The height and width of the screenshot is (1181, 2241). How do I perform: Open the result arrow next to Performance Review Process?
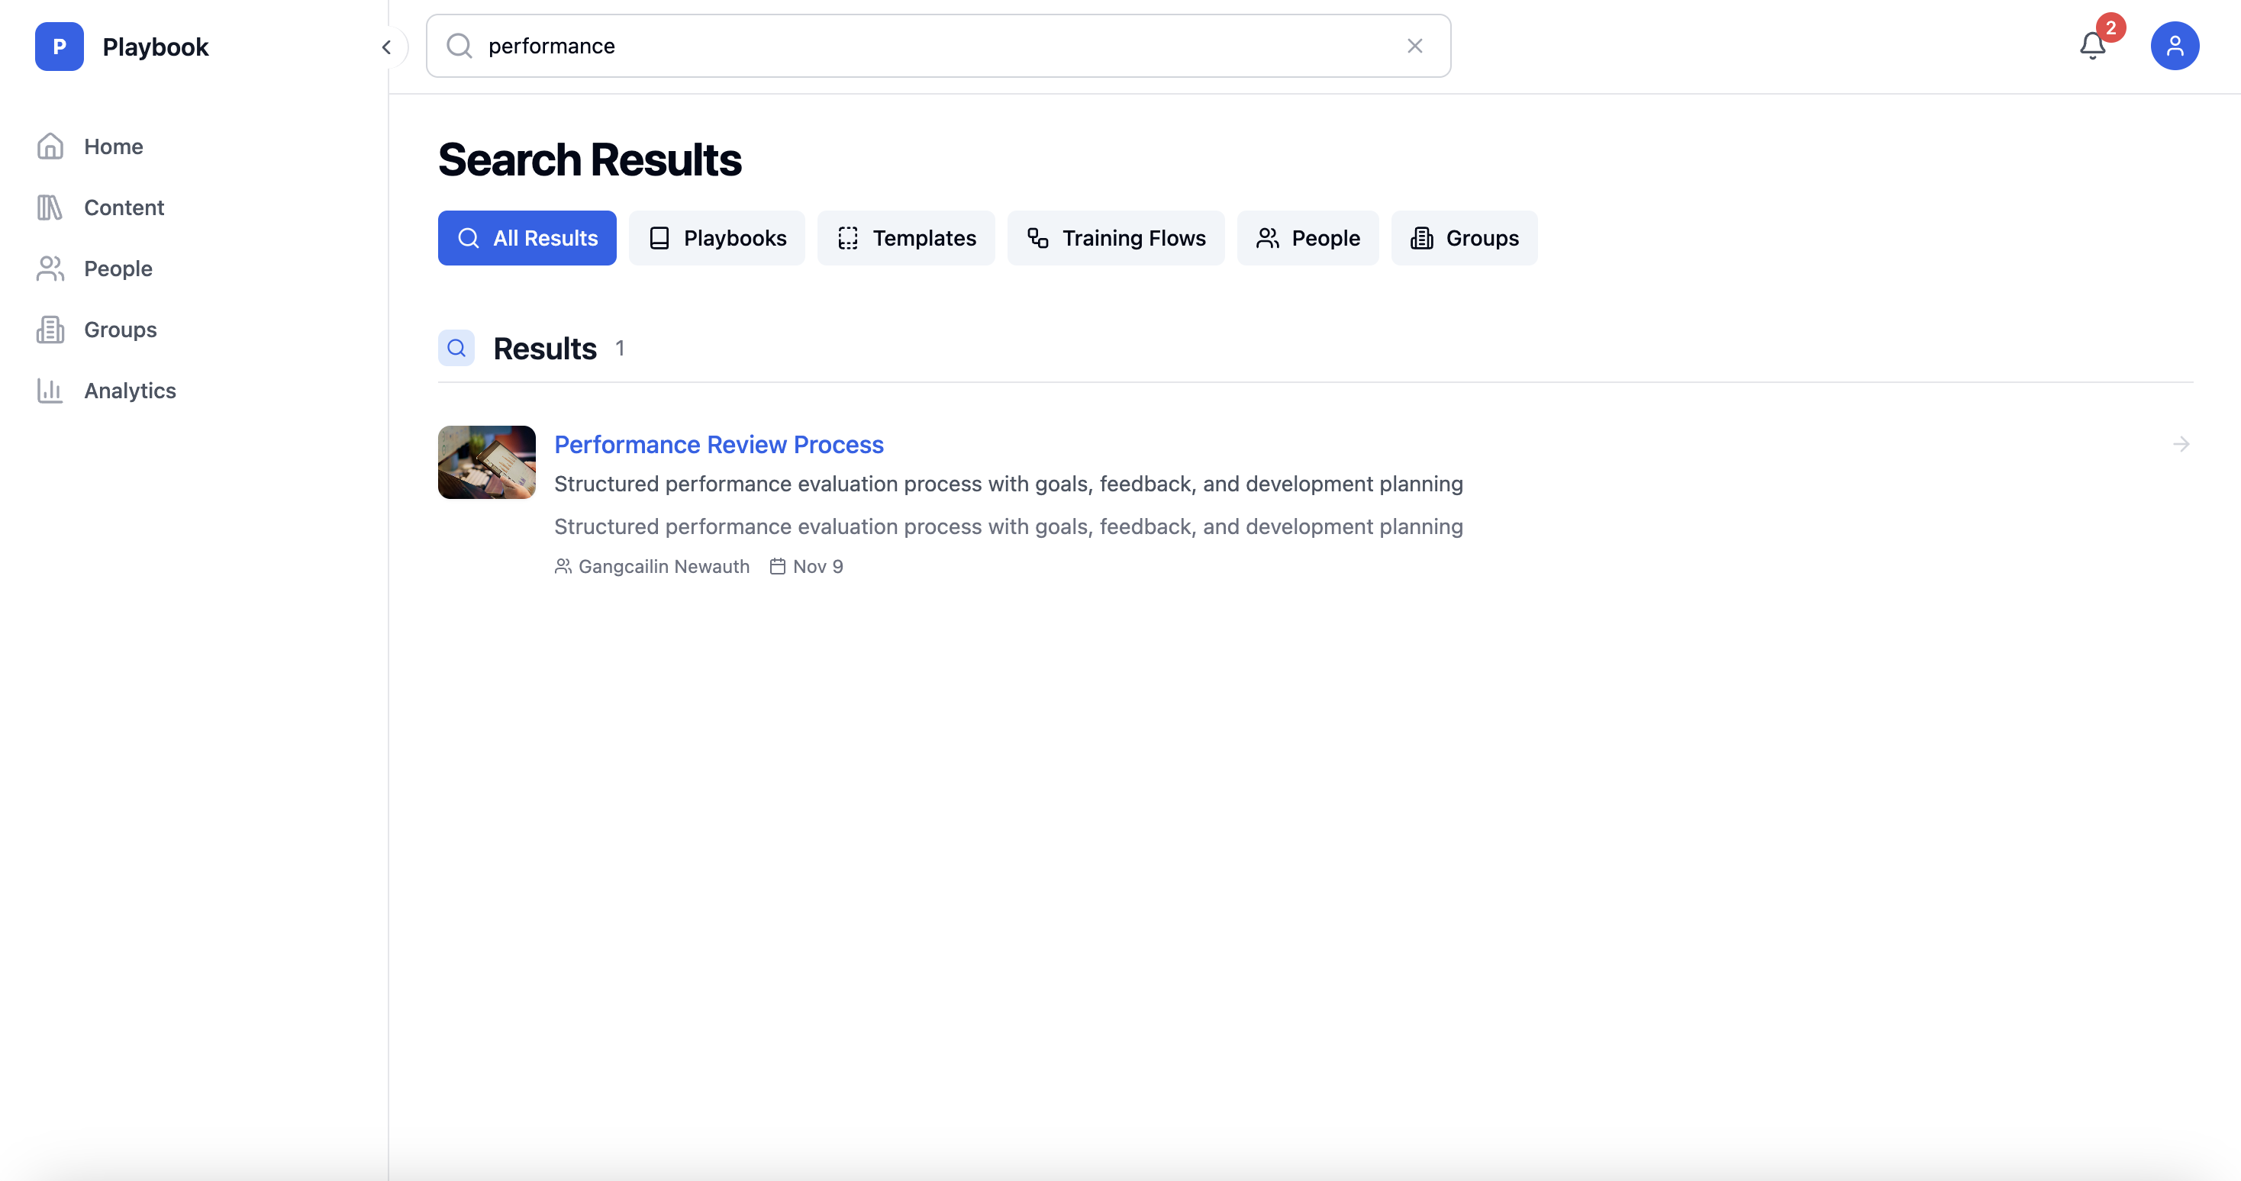pyautogui.click(x=2181, y=444)
